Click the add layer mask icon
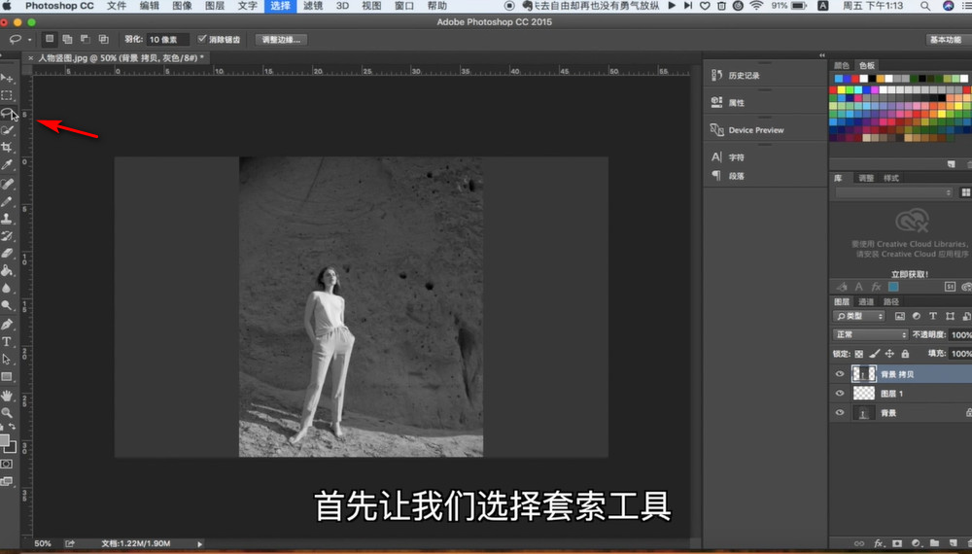The height and width of the screenshot is (554, 972). [897, 543]
